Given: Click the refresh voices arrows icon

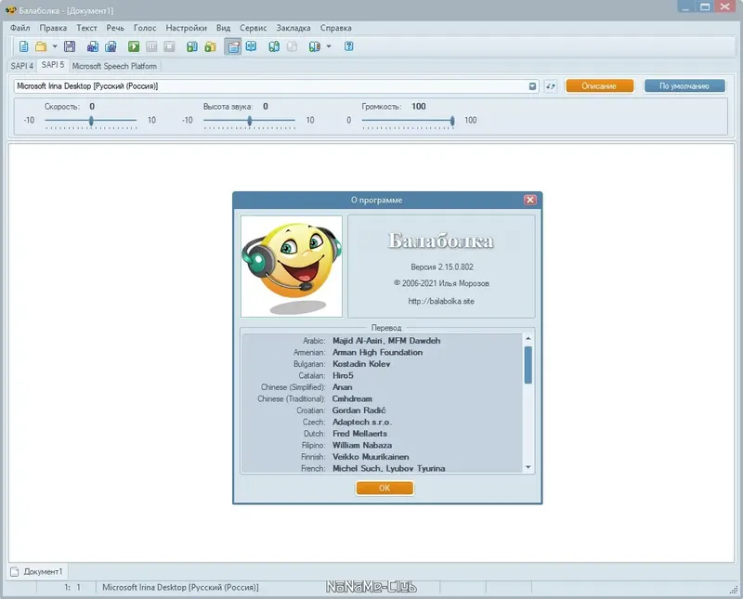Looking at the screenshot, I should pyautogui.click(x=550, y=86).
